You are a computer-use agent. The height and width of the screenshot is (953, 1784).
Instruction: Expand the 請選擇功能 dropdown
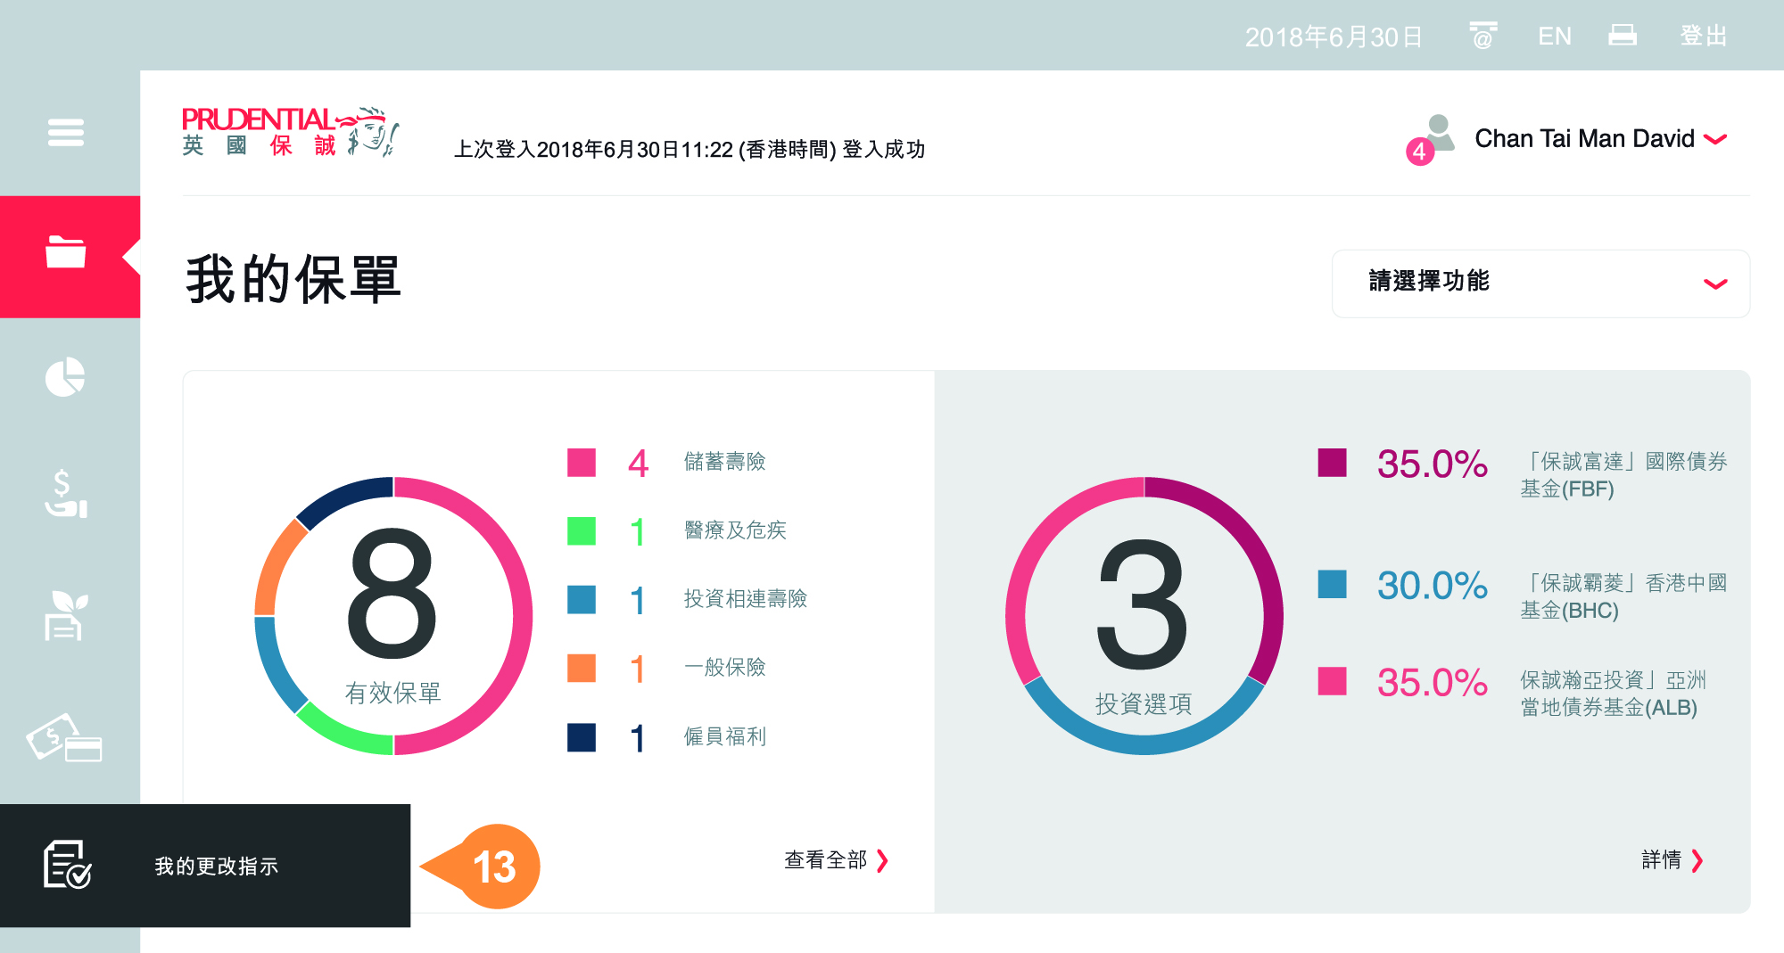(x=1540, y=283)
